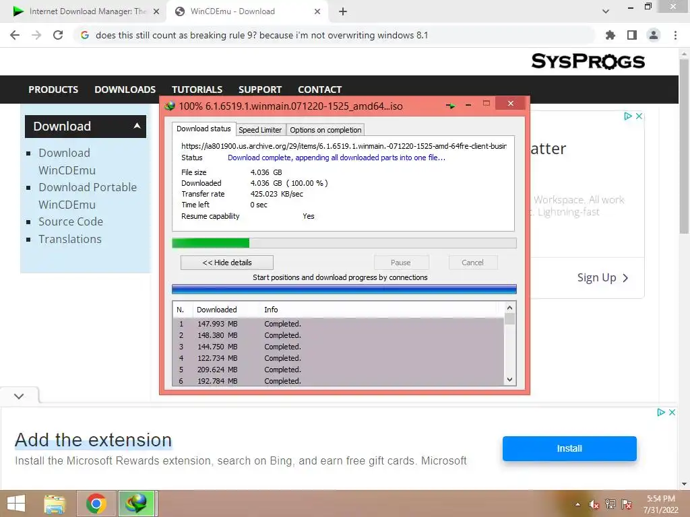Open the Translations link
690x517 pixels.
70,239
